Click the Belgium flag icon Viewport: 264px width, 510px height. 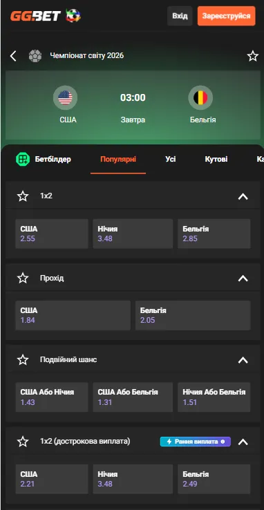200,97
